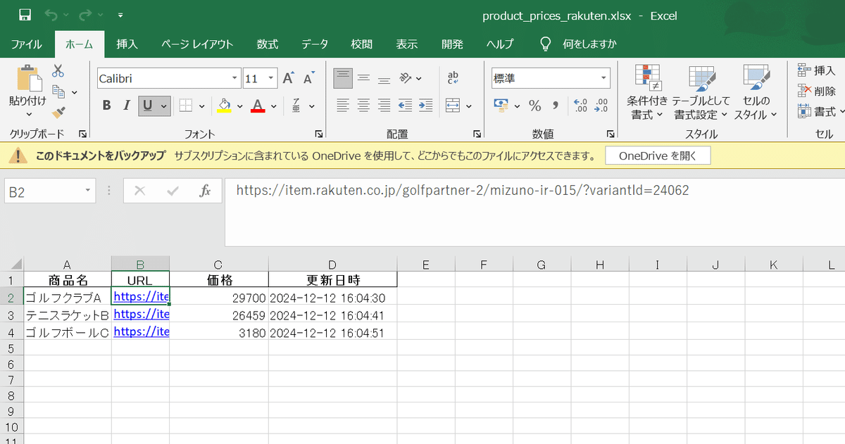
Task: Click the Increase Decimal icon
Action: coord(581,106)
